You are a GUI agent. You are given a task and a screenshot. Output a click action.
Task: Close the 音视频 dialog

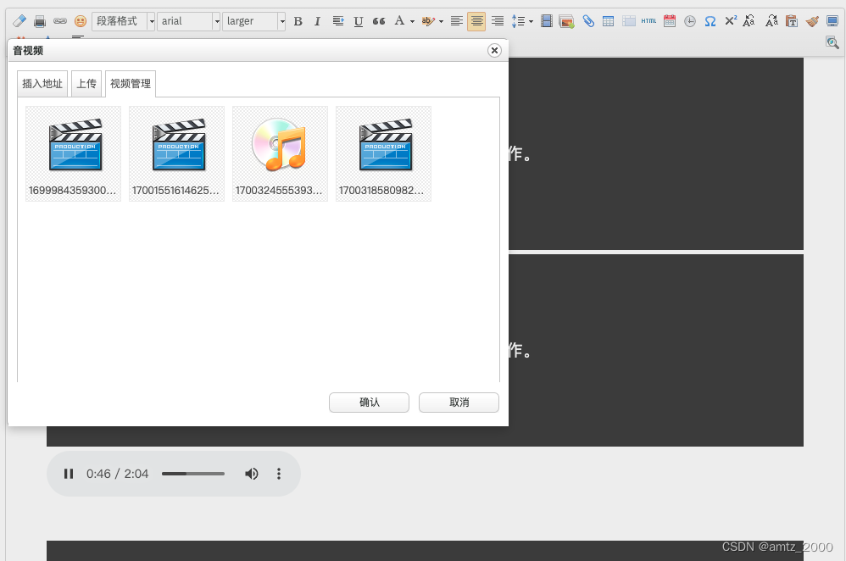tap(494, 50)
